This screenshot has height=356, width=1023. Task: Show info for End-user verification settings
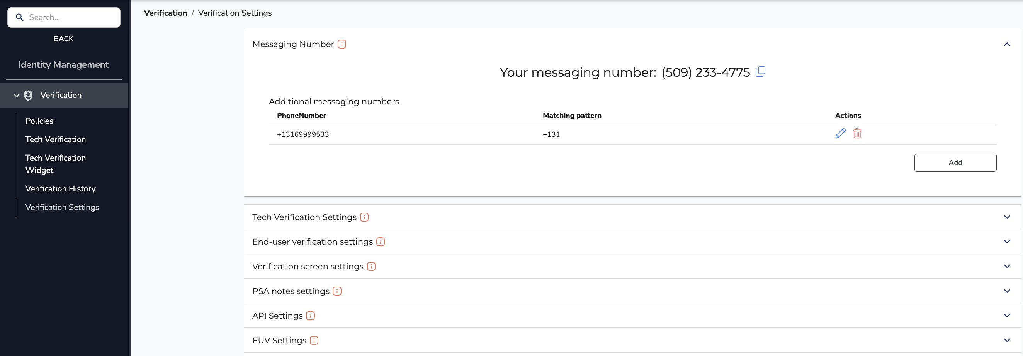(381, 242)
